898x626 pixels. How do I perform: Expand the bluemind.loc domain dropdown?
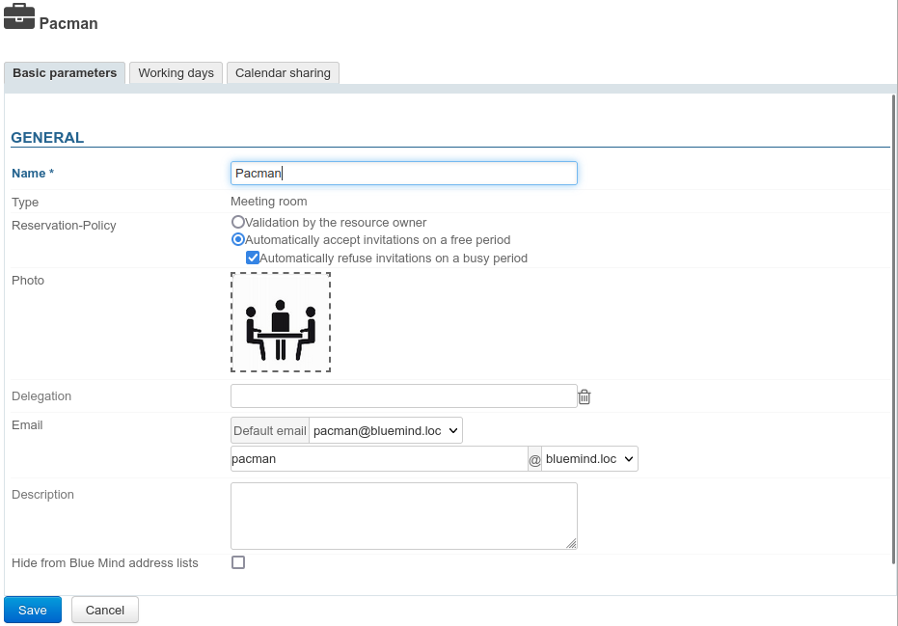589,459
